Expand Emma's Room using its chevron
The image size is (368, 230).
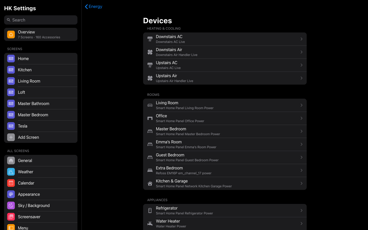pyautogui.click(x=302, y=144)
